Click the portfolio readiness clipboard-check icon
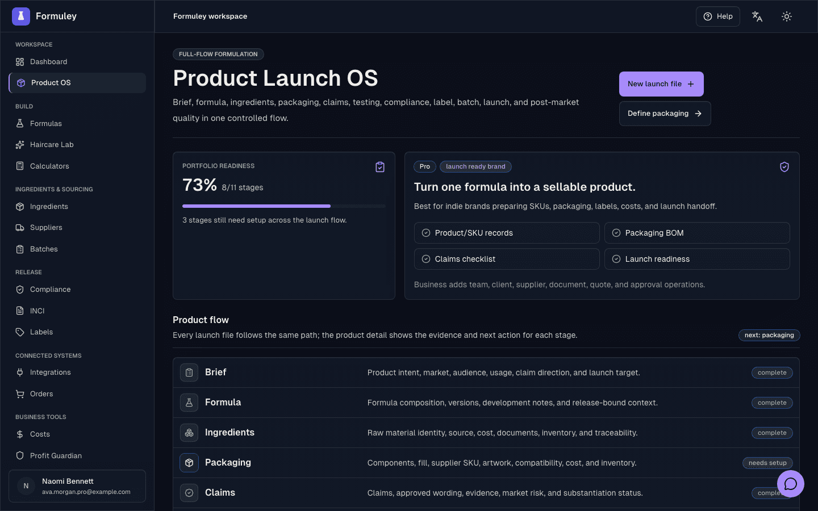The width and height of the screenshot is (818, 511). pyautogui.click(x=380, y=167)
